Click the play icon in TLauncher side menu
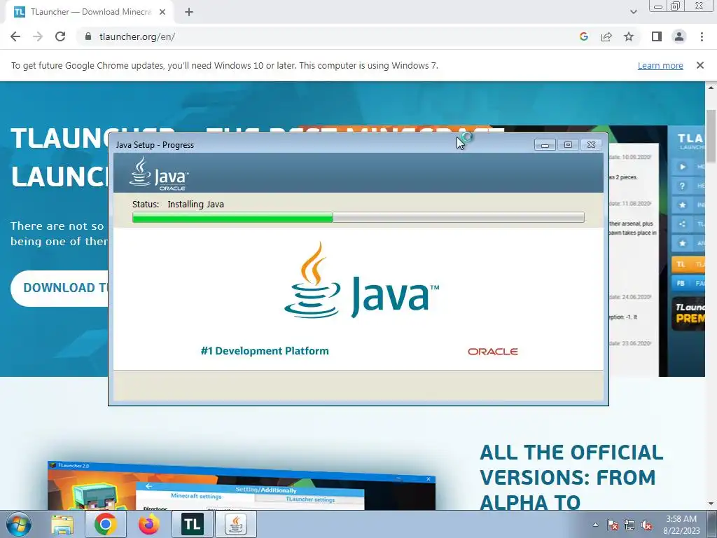 click(x=682, y=167)
